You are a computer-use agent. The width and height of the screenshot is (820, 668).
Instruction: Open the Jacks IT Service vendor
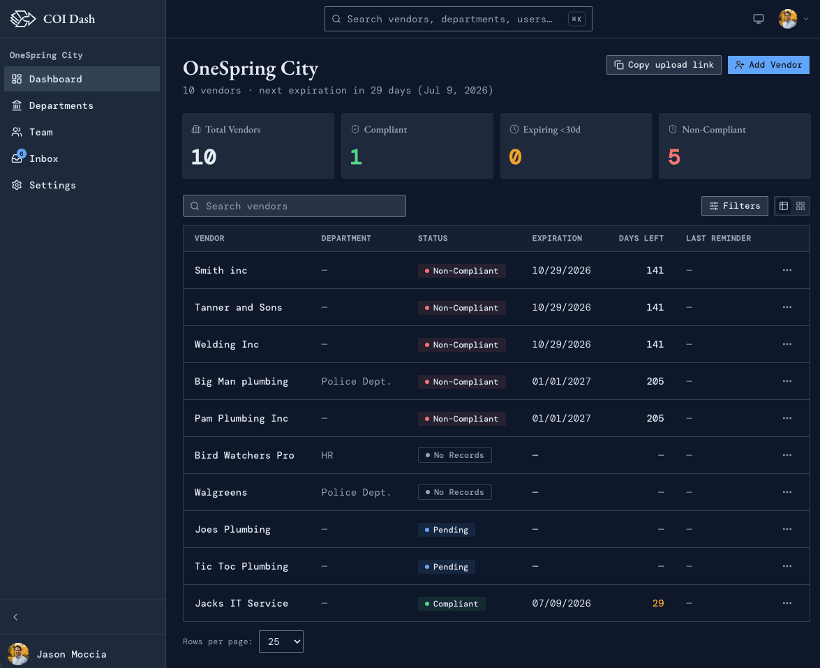[x=241, y=603]
